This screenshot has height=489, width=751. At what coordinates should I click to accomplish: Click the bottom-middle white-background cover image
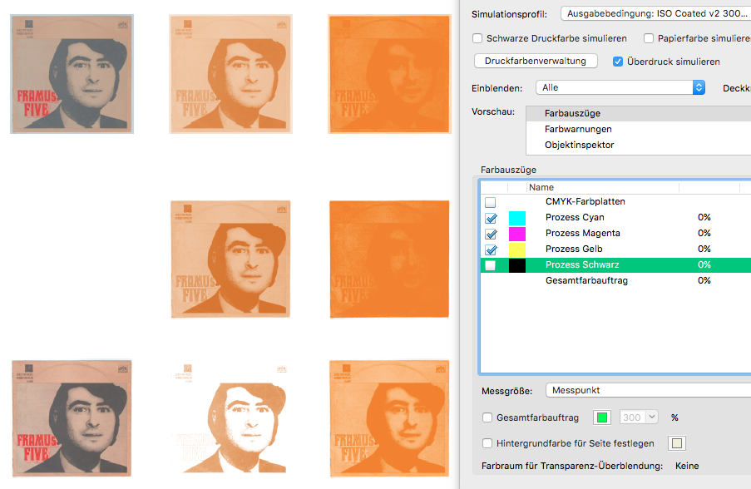pyautogui.click(x=230, y=418)
